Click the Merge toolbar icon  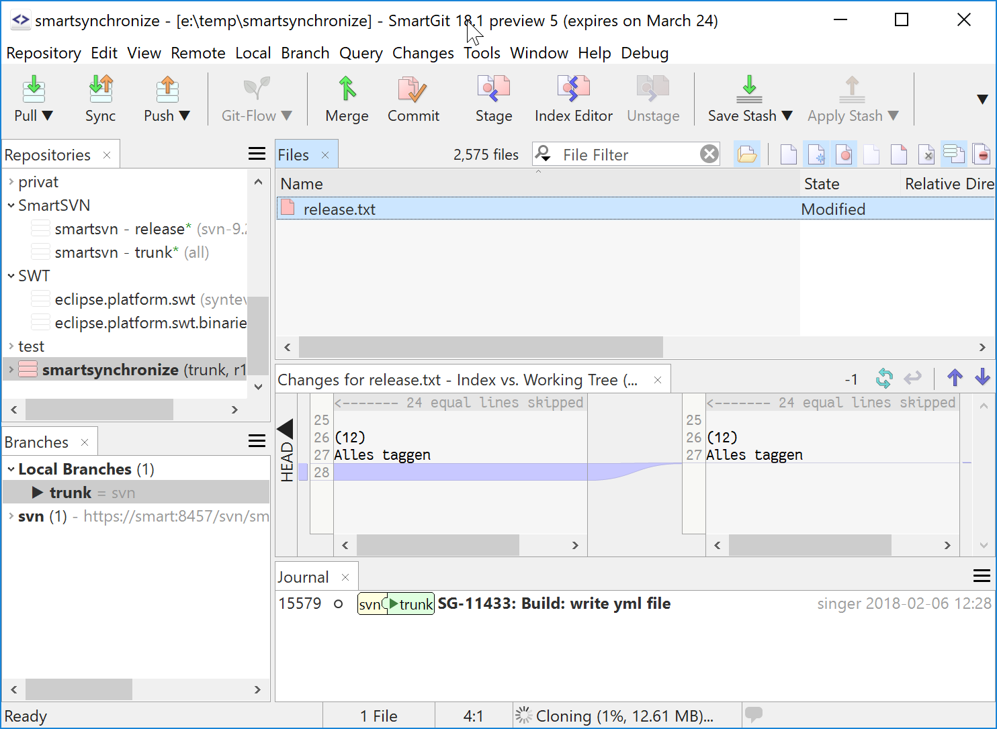(347, 89)
